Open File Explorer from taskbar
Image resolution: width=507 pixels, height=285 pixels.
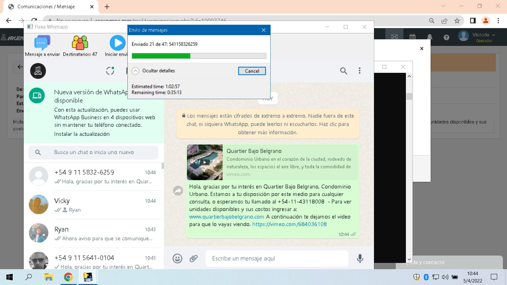48,277
